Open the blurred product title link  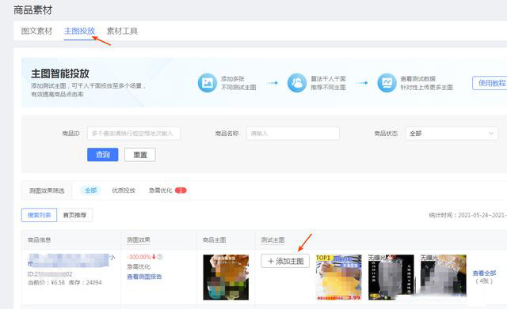(x=71, y=260)
